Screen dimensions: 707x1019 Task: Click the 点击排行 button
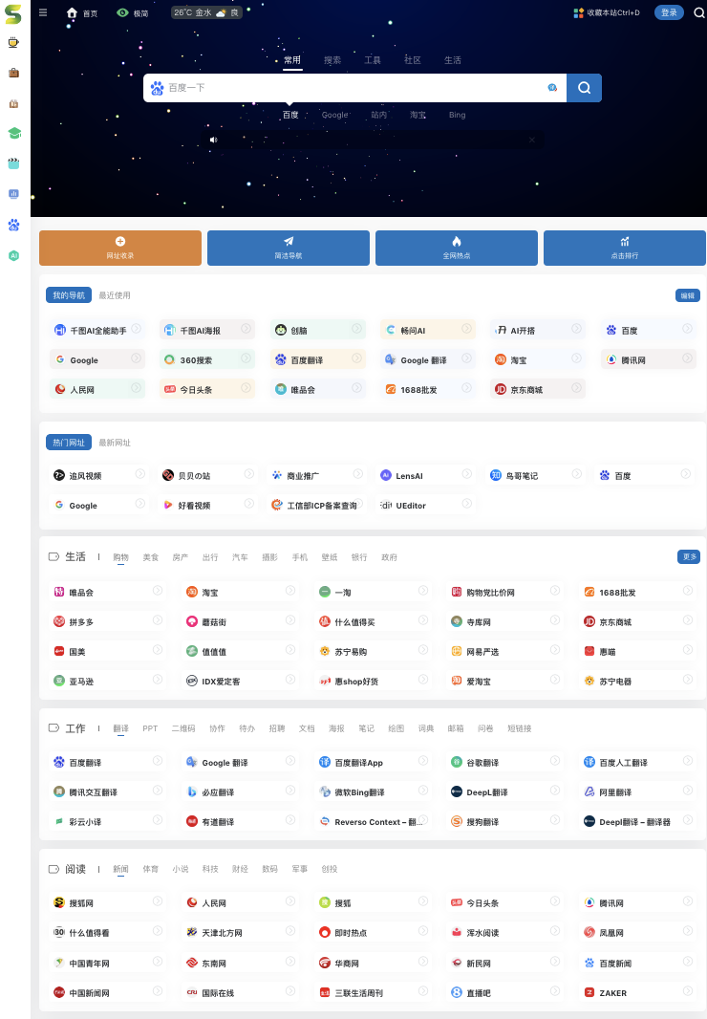(625, 248)
